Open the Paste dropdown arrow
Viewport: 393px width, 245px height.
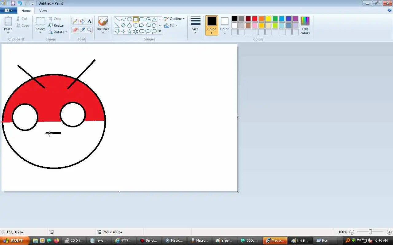8,32
